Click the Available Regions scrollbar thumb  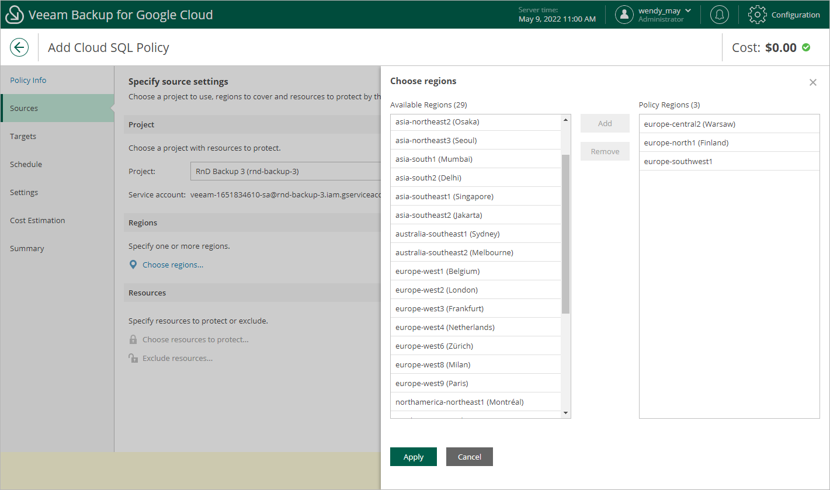(565, 234)
